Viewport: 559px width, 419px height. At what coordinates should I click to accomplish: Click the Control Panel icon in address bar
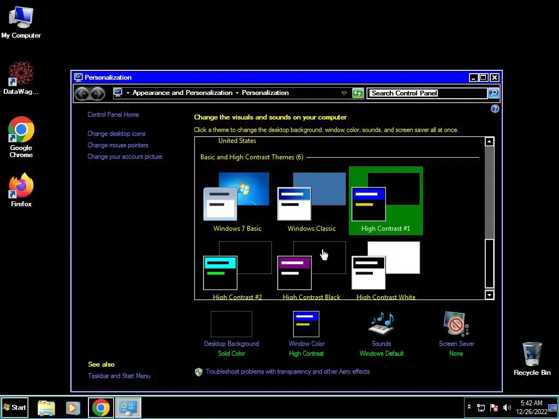coord(118,93)
